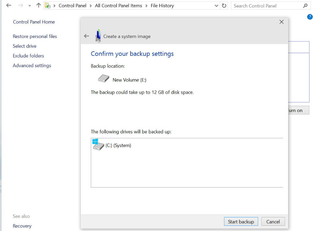Image resolution: width=313 pixels, height=231 pixels.
Task: Open Advanced settings link
Action: [32, 66]
